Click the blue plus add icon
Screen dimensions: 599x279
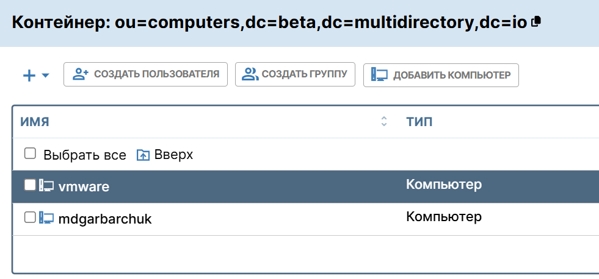click(x=29, y=76)
